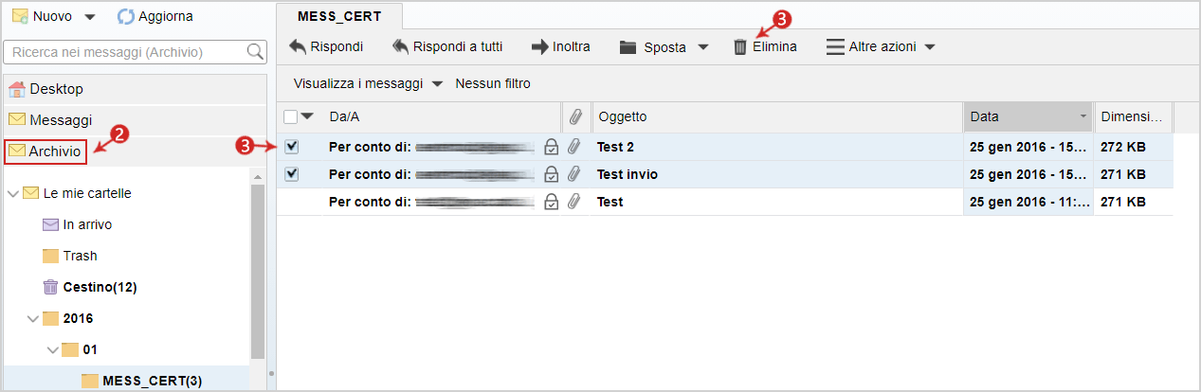Click the Rispondi a tutti icon

point(400,46)
